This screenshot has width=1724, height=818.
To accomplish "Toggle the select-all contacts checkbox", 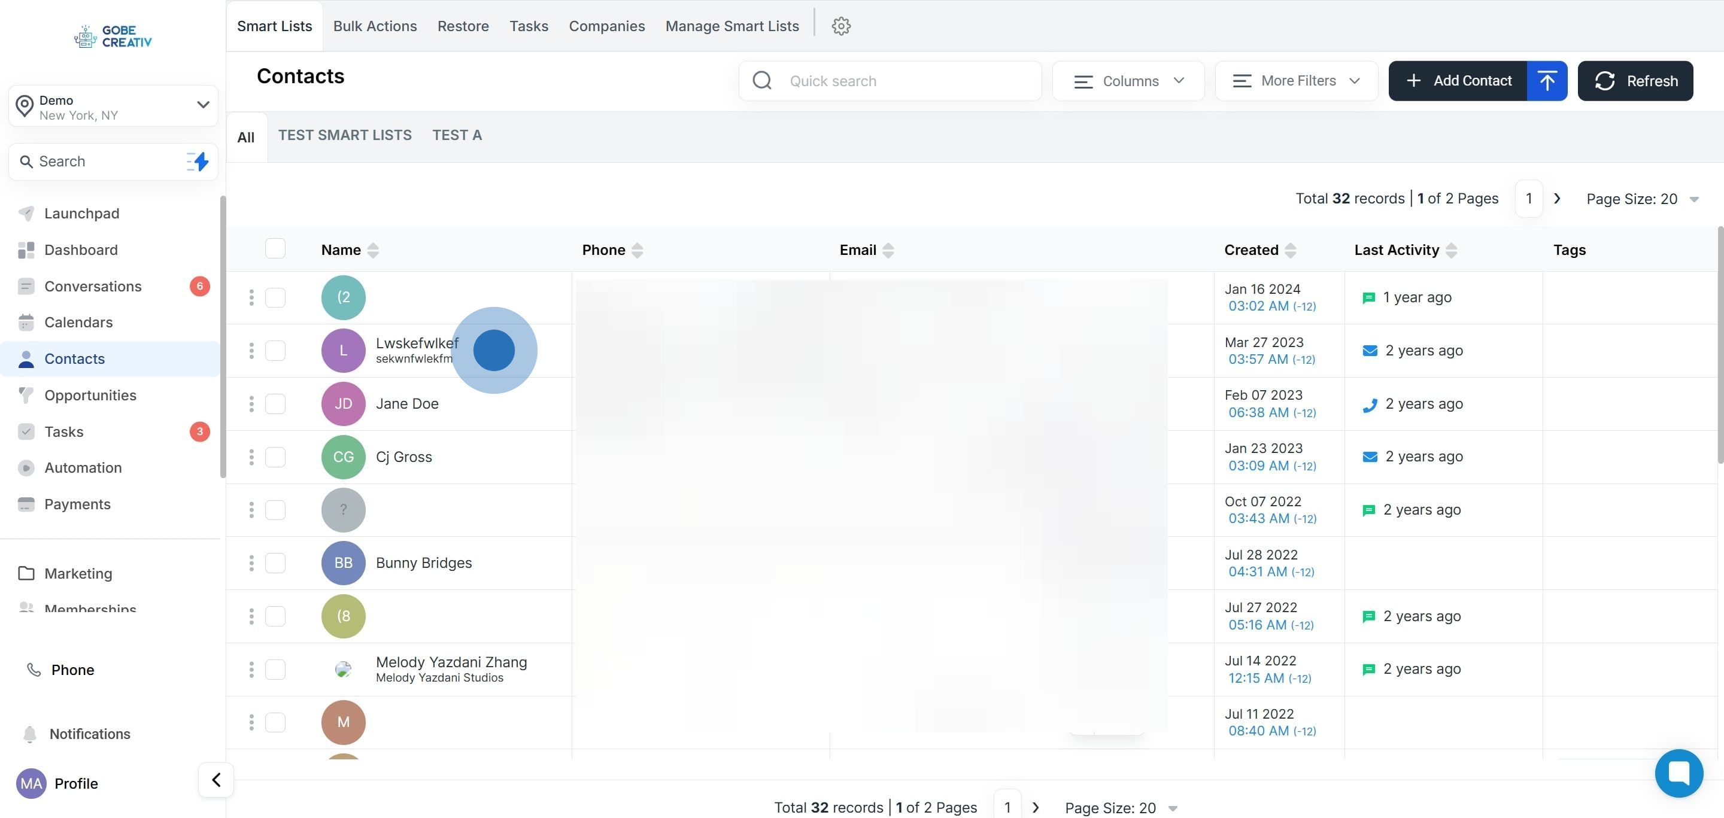I will (275, 249).
